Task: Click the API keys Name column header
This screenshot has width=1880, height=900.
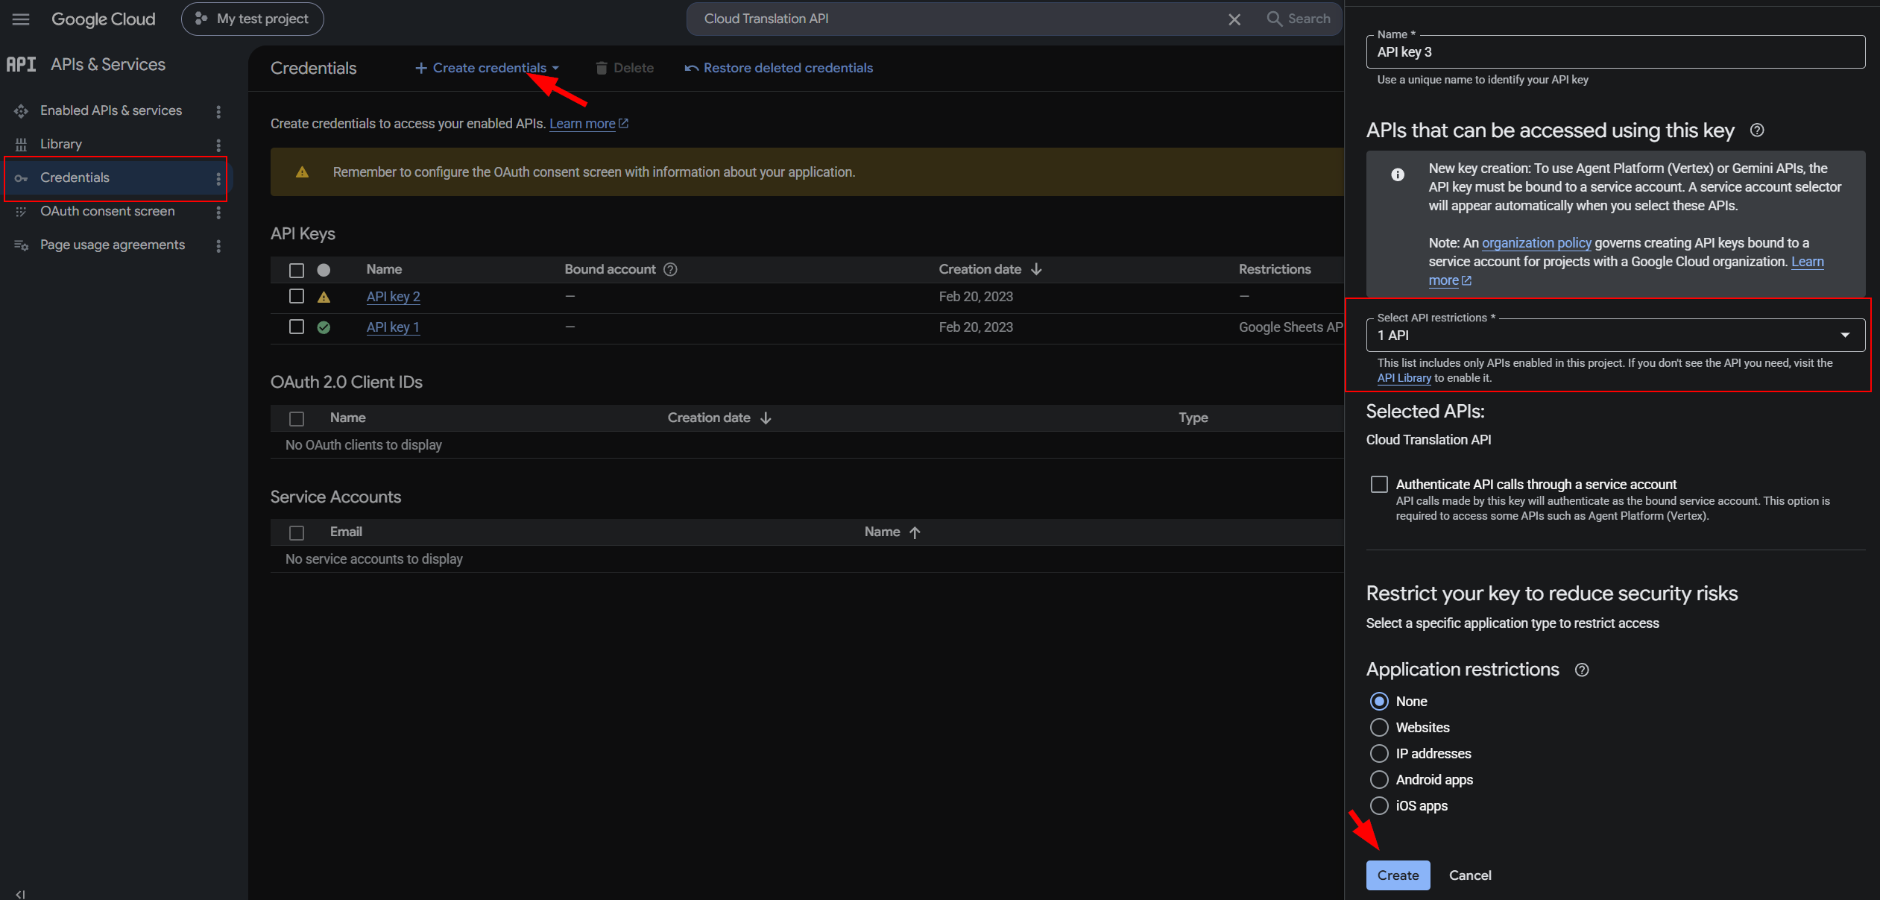Action: (384, 269)
